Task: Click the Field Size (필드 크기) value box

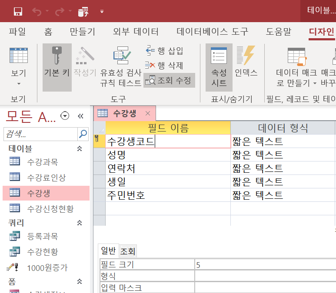Action: point(264,264)
